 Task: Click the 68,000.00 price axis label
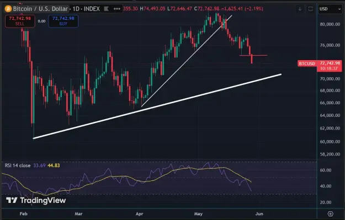coord(330,90)
